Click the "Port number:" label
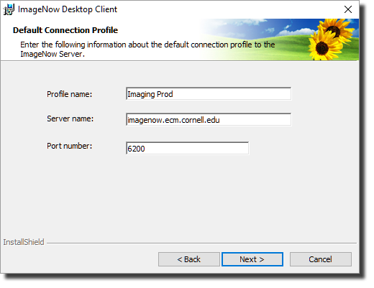The height and width of the screenshot is (288, 374). click(69, 146)
